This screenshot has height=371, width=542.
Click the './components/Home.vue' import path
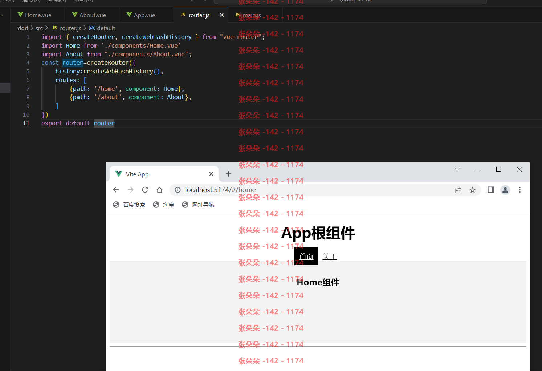tap(141, 45)
